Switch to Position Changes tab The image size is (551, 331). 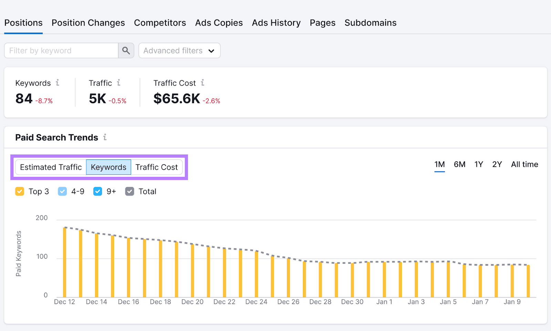(x=88, y=23)
